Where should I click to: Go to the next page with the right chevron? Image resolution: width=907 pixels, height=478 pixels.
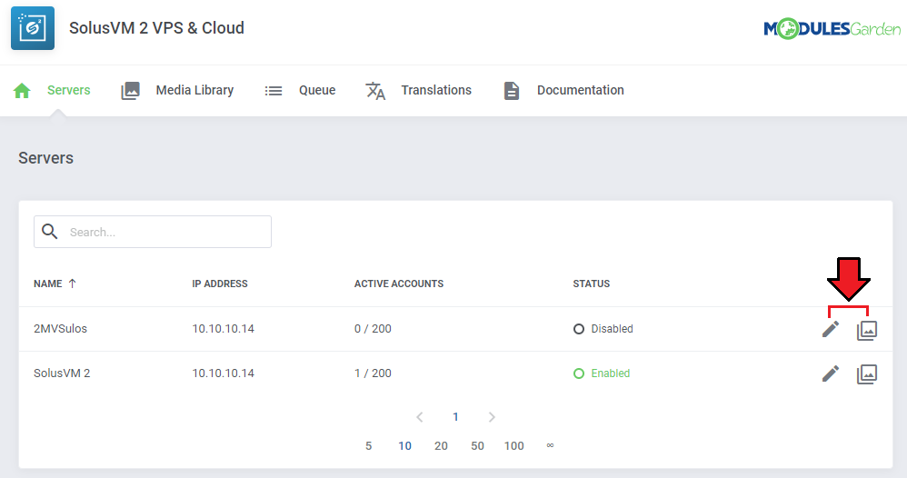point(492,417)
